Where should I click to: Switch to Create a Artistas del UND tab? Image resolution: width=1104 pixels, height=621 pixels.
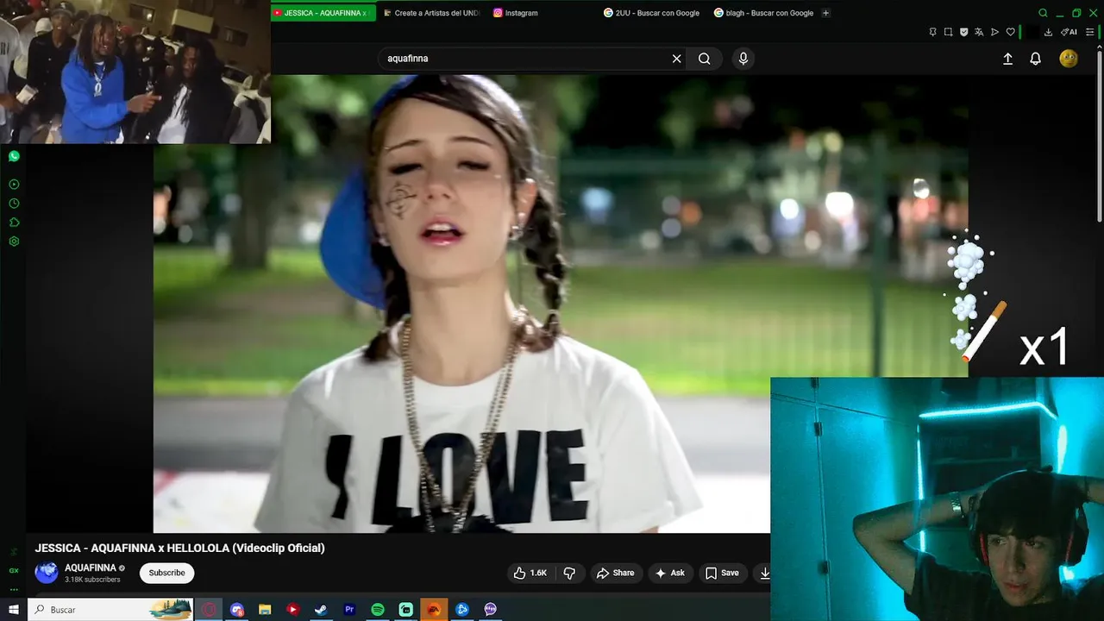tap(431, 13)
